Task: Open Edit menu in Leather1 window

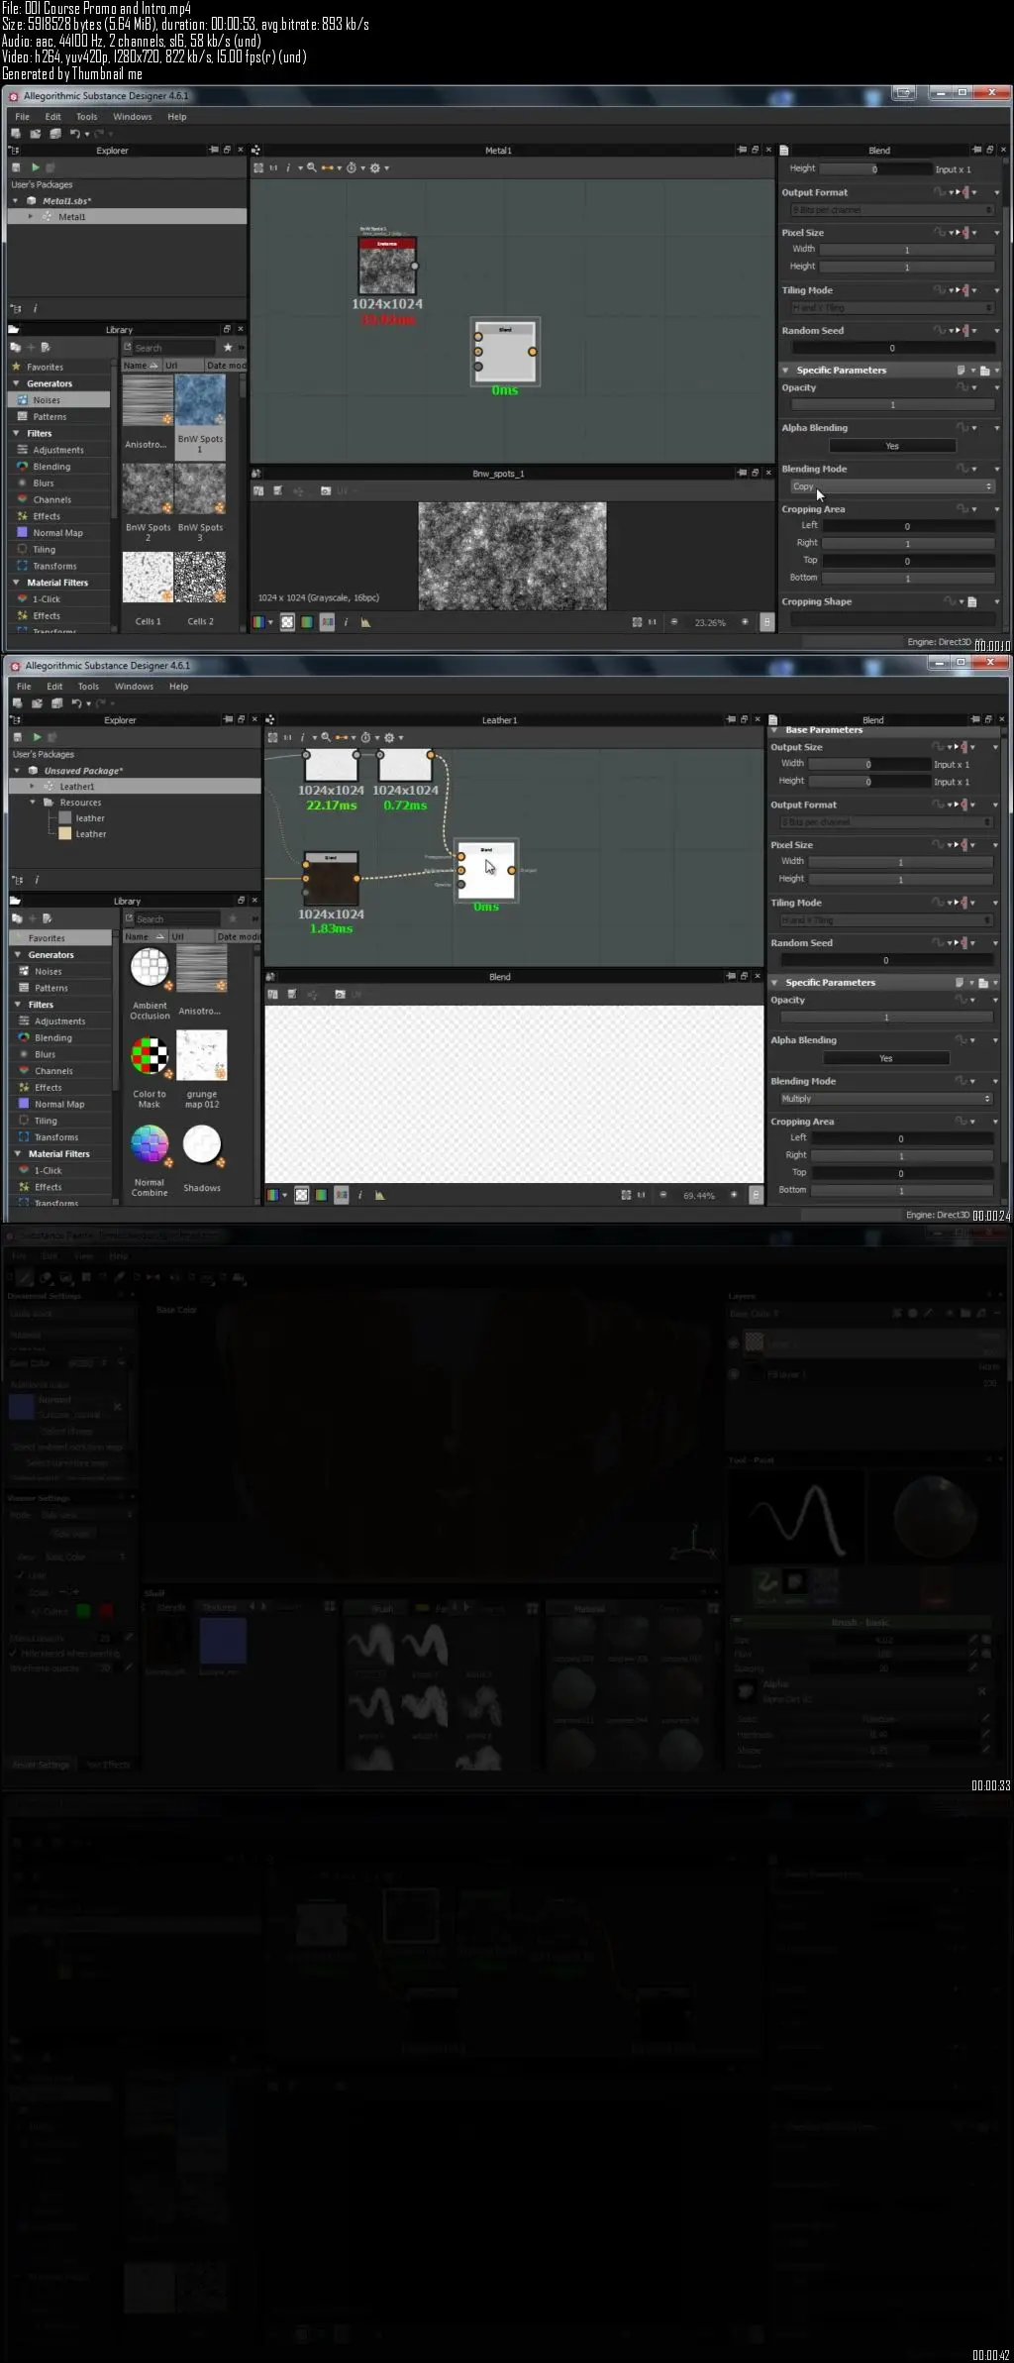Action: click(x=54, y=687)
